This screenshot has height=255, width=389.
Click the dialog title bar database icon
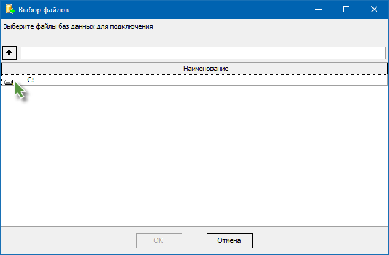[10, 9]
